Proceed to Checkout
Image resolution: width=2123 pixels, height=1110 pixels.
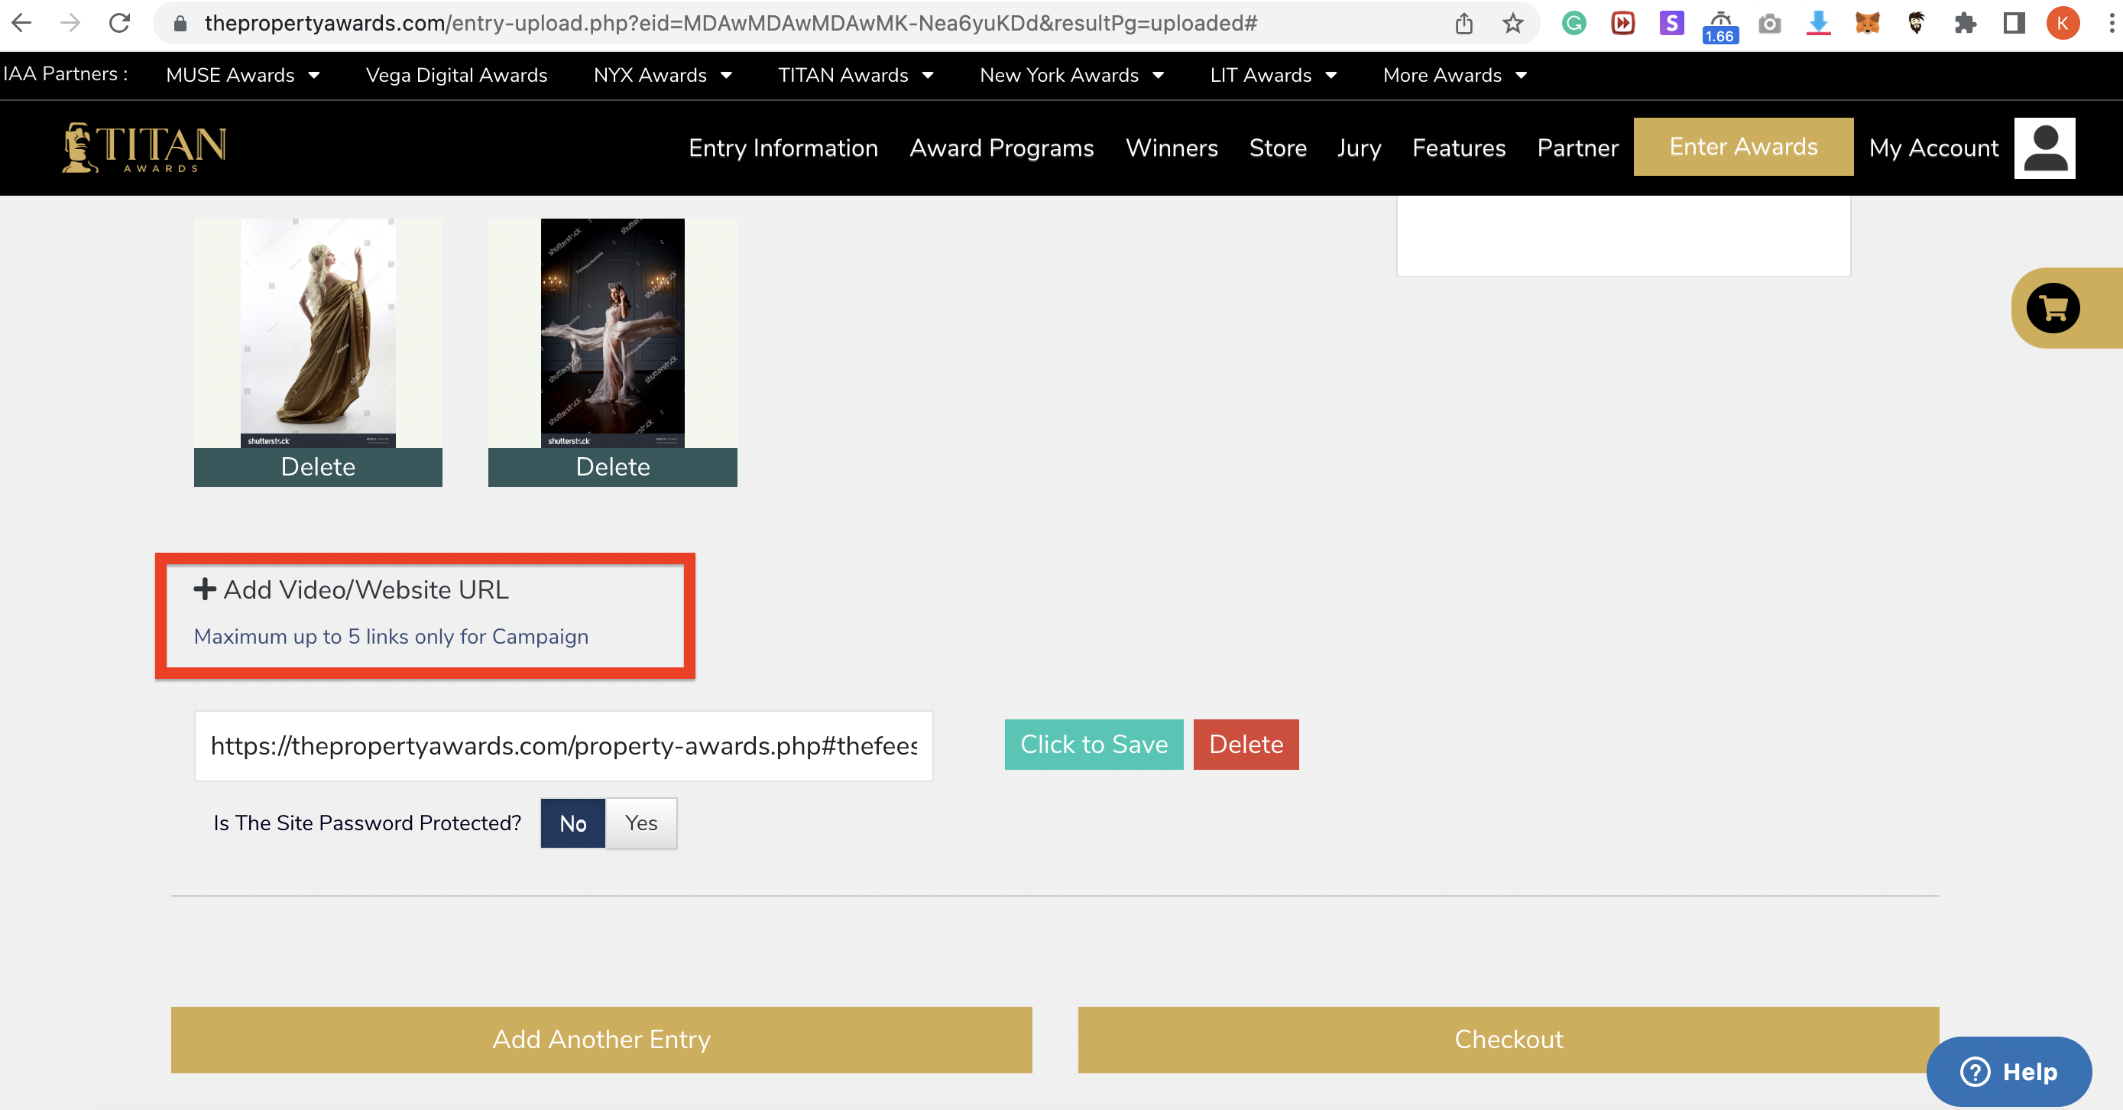click(1509, 1039)
